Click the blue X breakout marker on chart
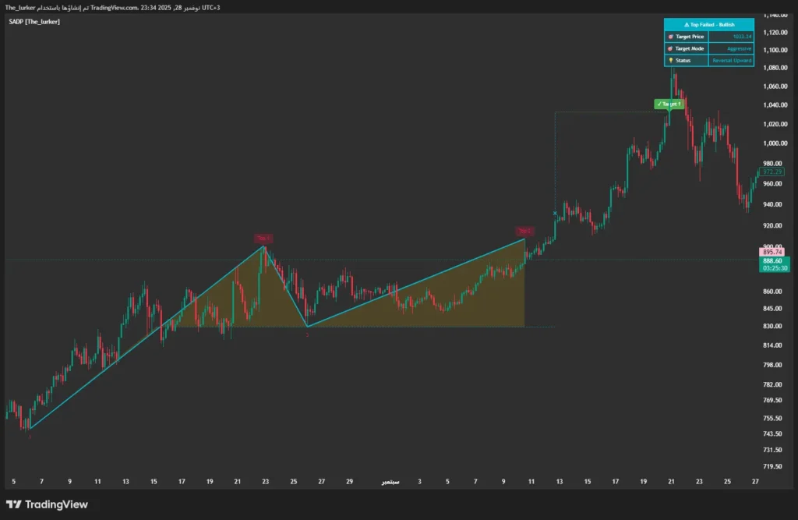798x520 pixels. [555, 213]
